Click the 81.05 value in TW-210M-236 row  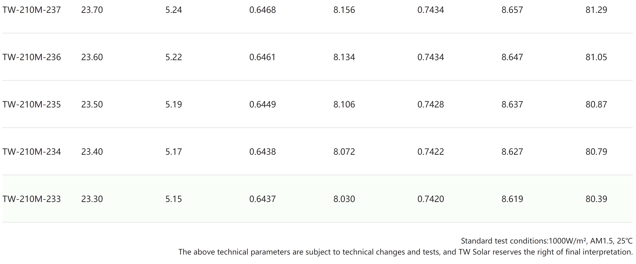pos(596,57)
